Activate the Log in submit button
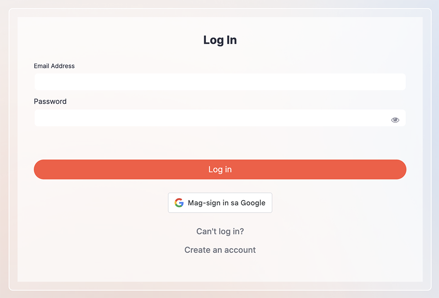Screen dimensions: 439x298 [x=220, y=169]
